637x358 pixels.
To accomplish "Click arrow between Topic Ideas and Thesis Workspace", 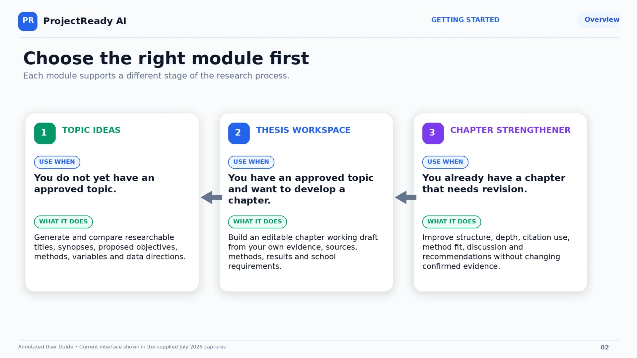I will [212, 198].
